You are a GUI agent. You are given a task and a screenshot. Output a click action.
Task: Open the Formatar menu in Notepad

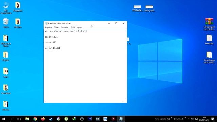pos(64,27)
